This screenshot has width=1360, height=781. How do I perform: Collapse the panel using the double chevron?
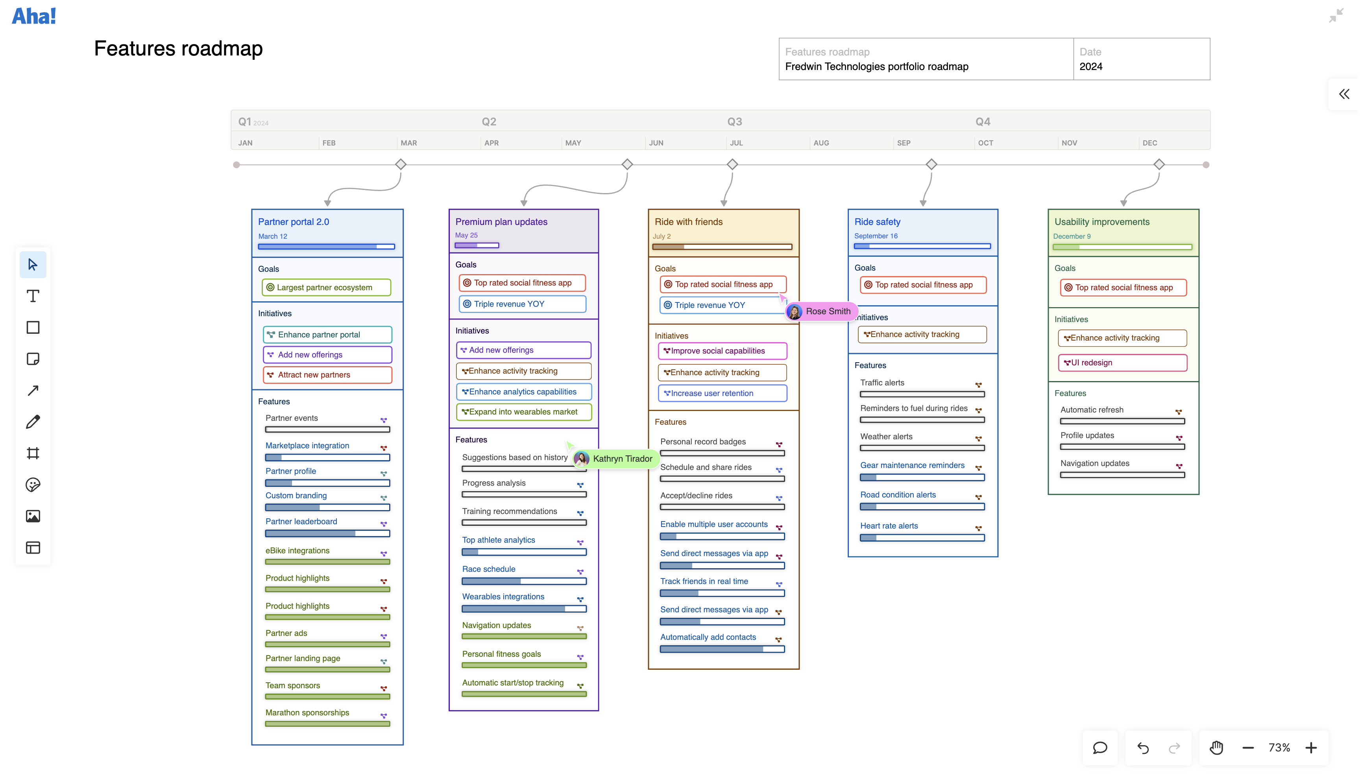[x=1344, y=94]
